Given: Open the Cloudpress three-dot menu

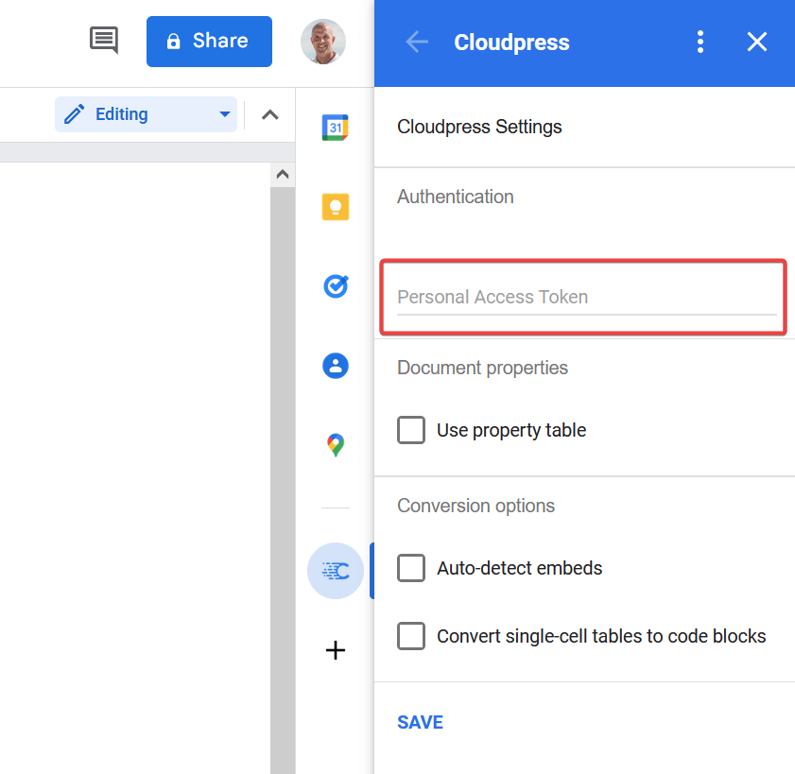Looking at the screenshot, I should (700, 42).
